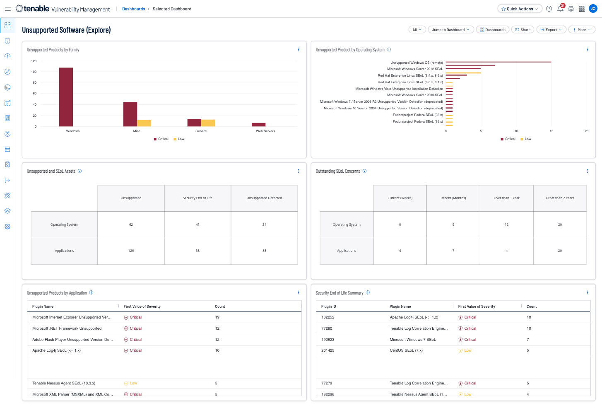Select the open box sidebar icon
This screenshot has height=408, width=602.
click(x=7, y=211)
